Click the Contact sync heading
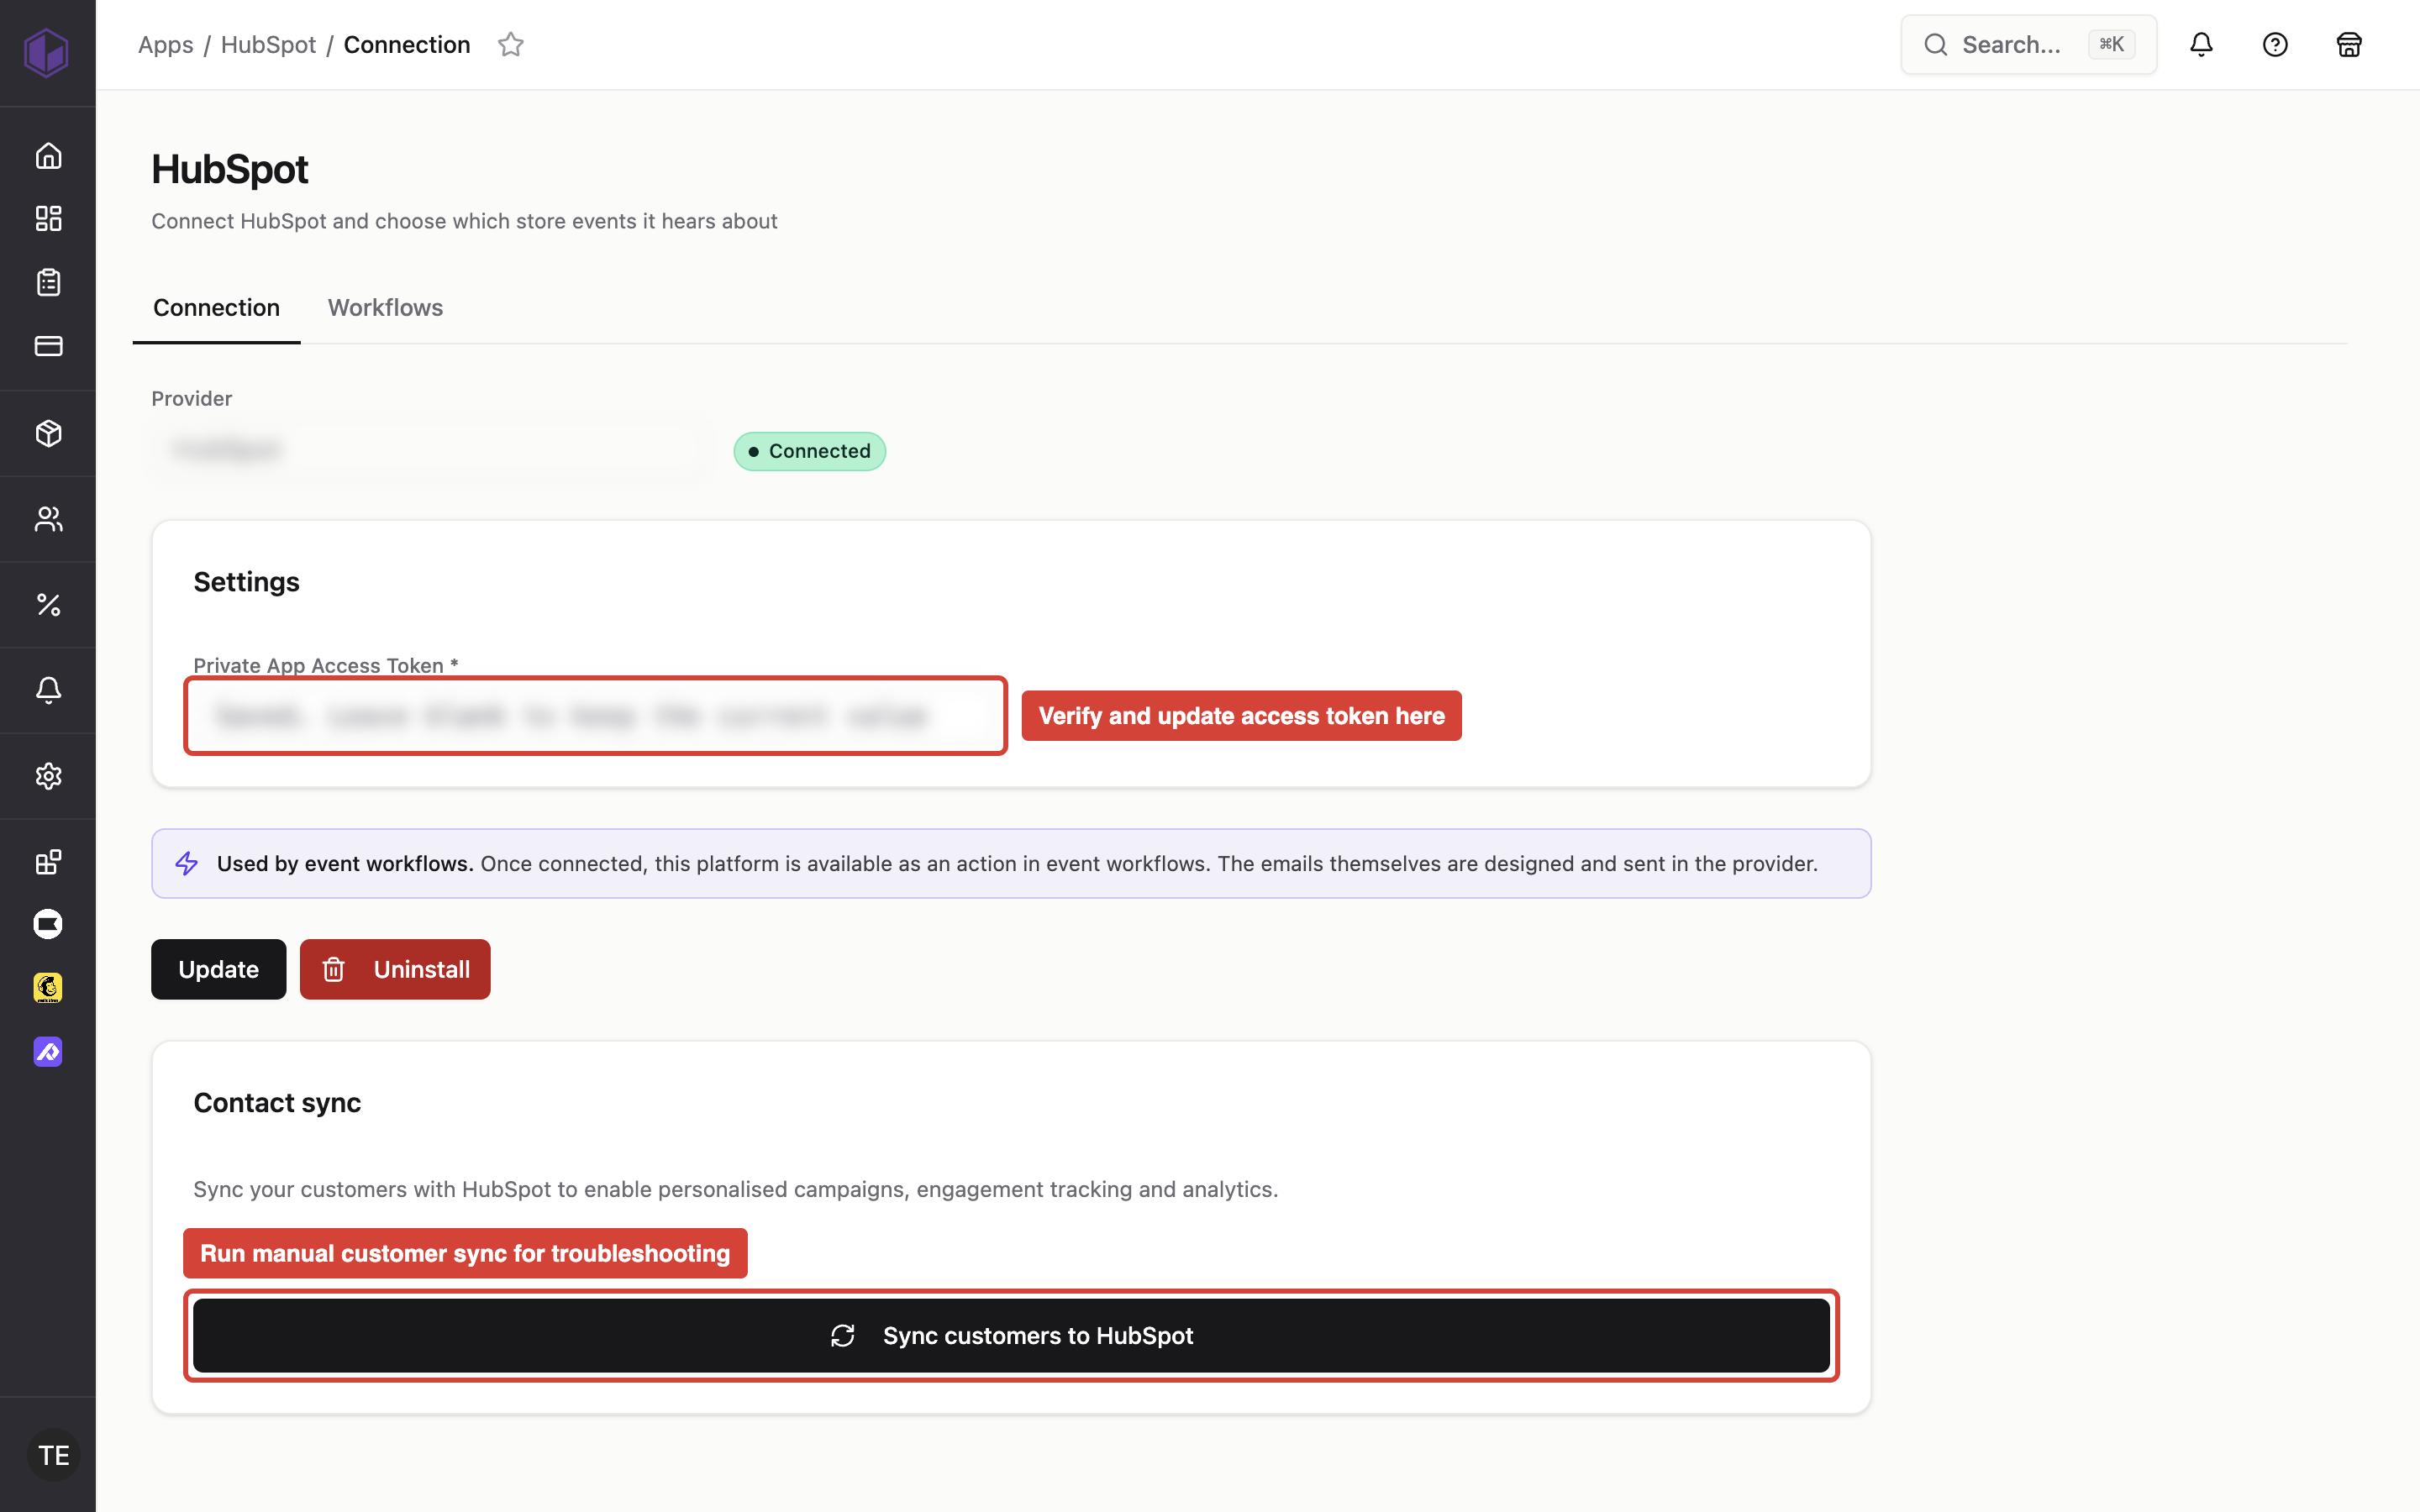Image resolution: width=2420 pixels, height=1512 pixels. pyautogui.click(x=277, y=1102)
